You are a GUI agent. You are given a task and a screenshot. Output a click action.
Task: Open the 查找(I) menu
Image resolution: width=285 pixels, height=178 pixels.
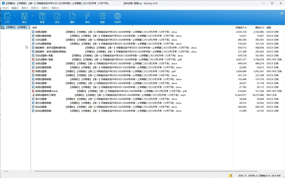[25, 8]
